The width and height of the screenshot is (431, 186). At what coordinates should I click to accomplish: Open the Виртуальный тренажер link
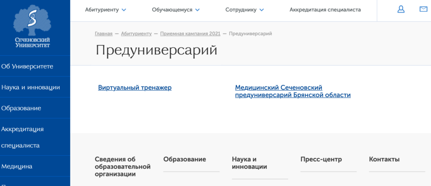(135, 88)
